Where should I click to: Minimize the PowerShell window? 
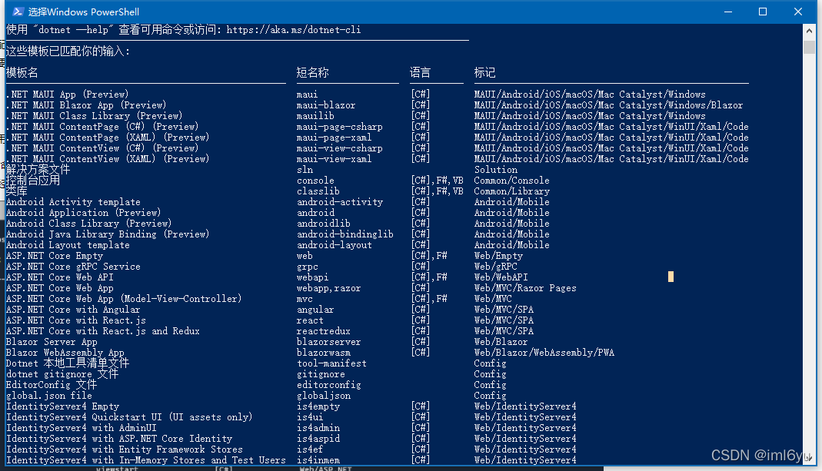point(728,12)
